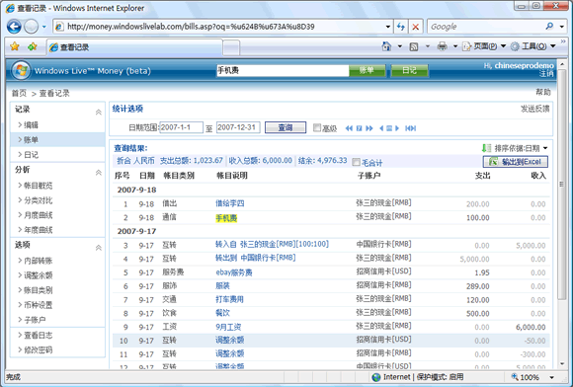Open 币种设置 in the sidebar
The height and width of the screenshot is (387, 573).
[x=38, y=305]
